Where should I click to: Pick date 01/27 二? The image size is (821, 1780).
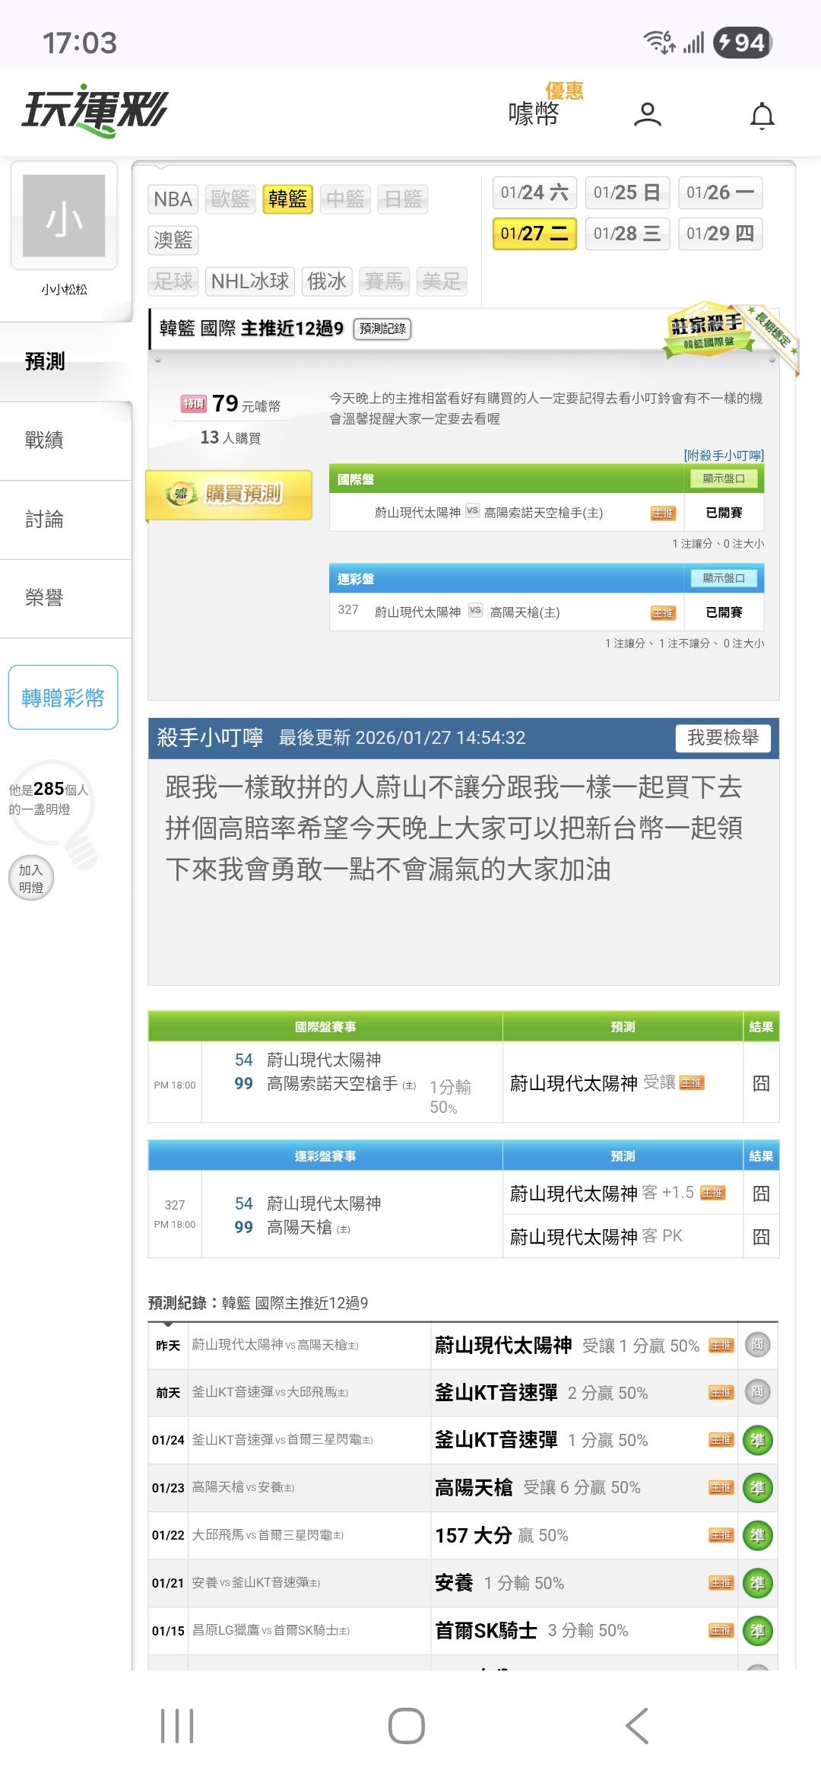coord(535,234)
